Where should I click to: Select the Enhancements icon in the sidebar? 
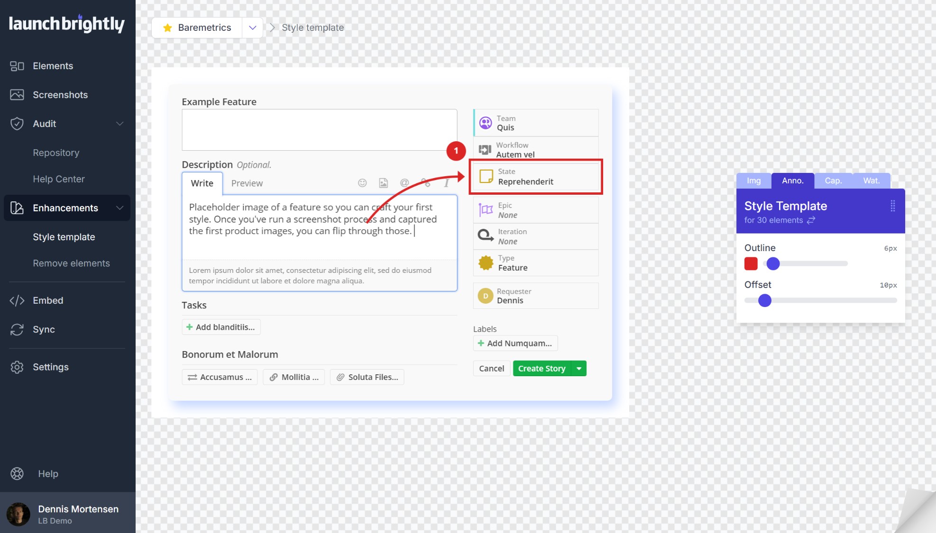17,208
